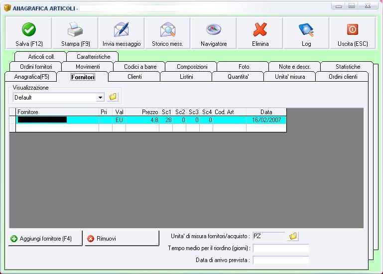Click the Fornitore column header
This screenshot has height=274, width=383.
[57, 112]
